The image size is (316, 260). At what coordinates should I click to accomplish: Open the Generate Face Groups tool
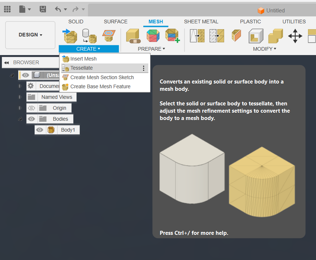(153, 36)
